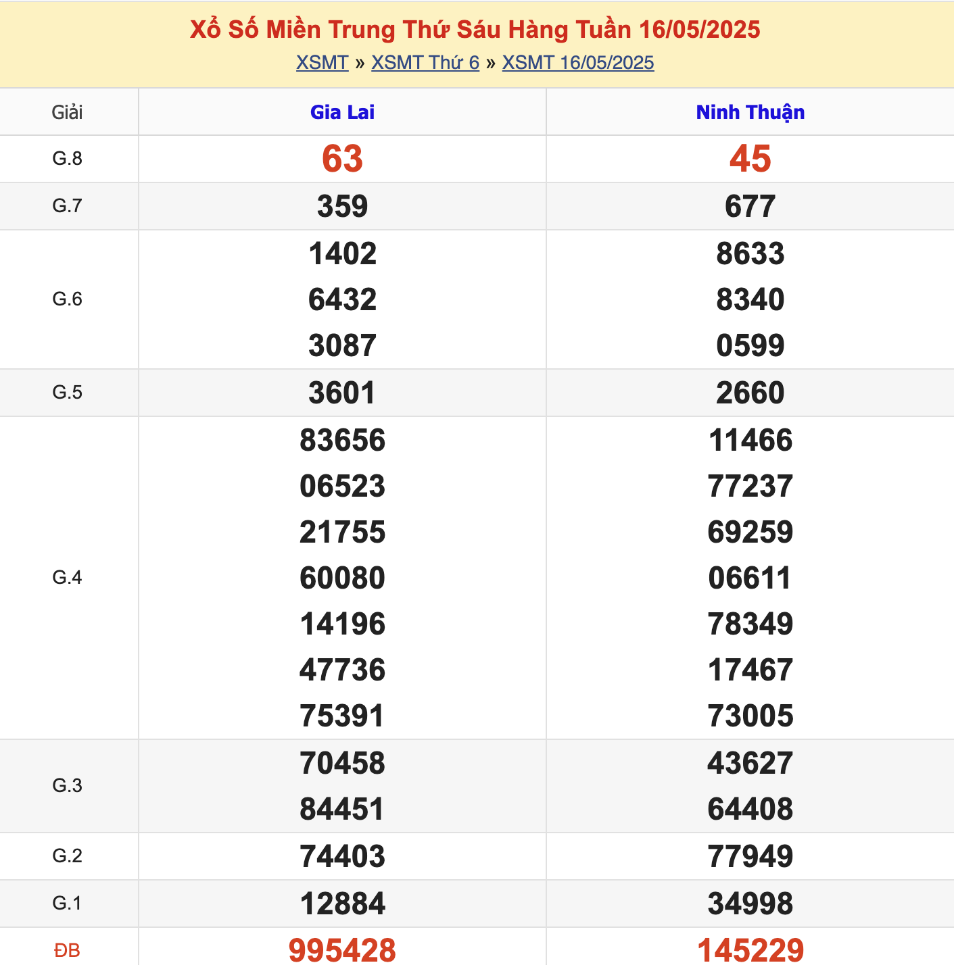Open the XSMT Thứ 6 link
954x965 pixels.
pos(425,63)
